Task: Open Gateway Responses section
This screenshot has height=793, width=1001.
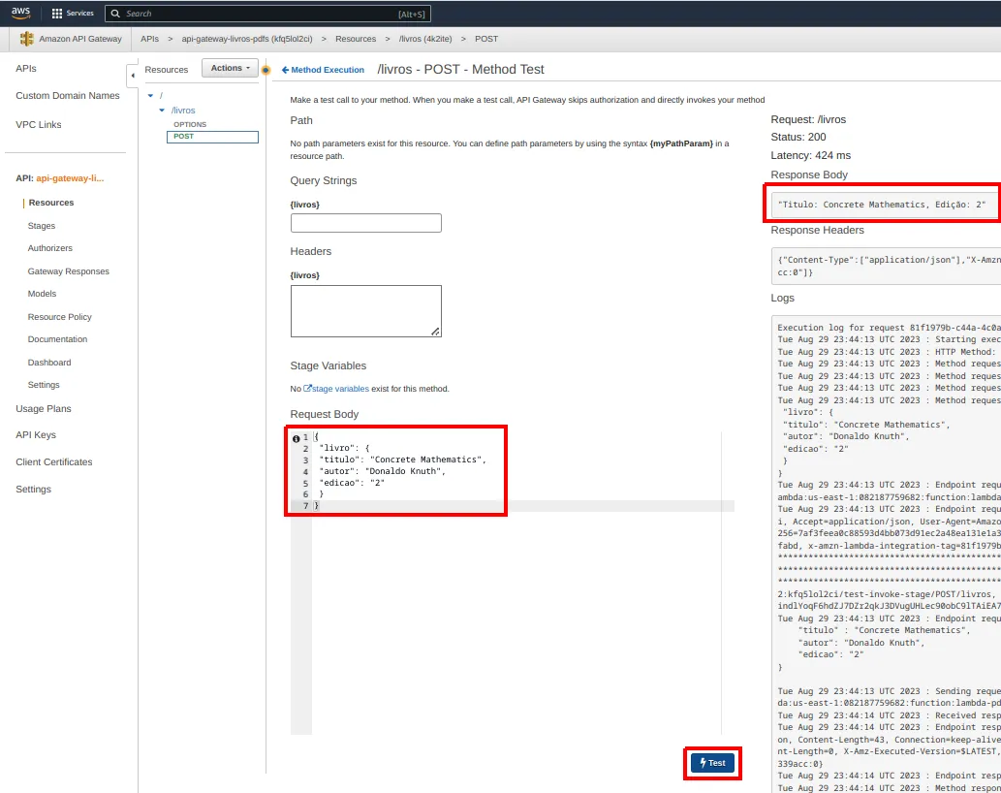Action: click(68, 271)
